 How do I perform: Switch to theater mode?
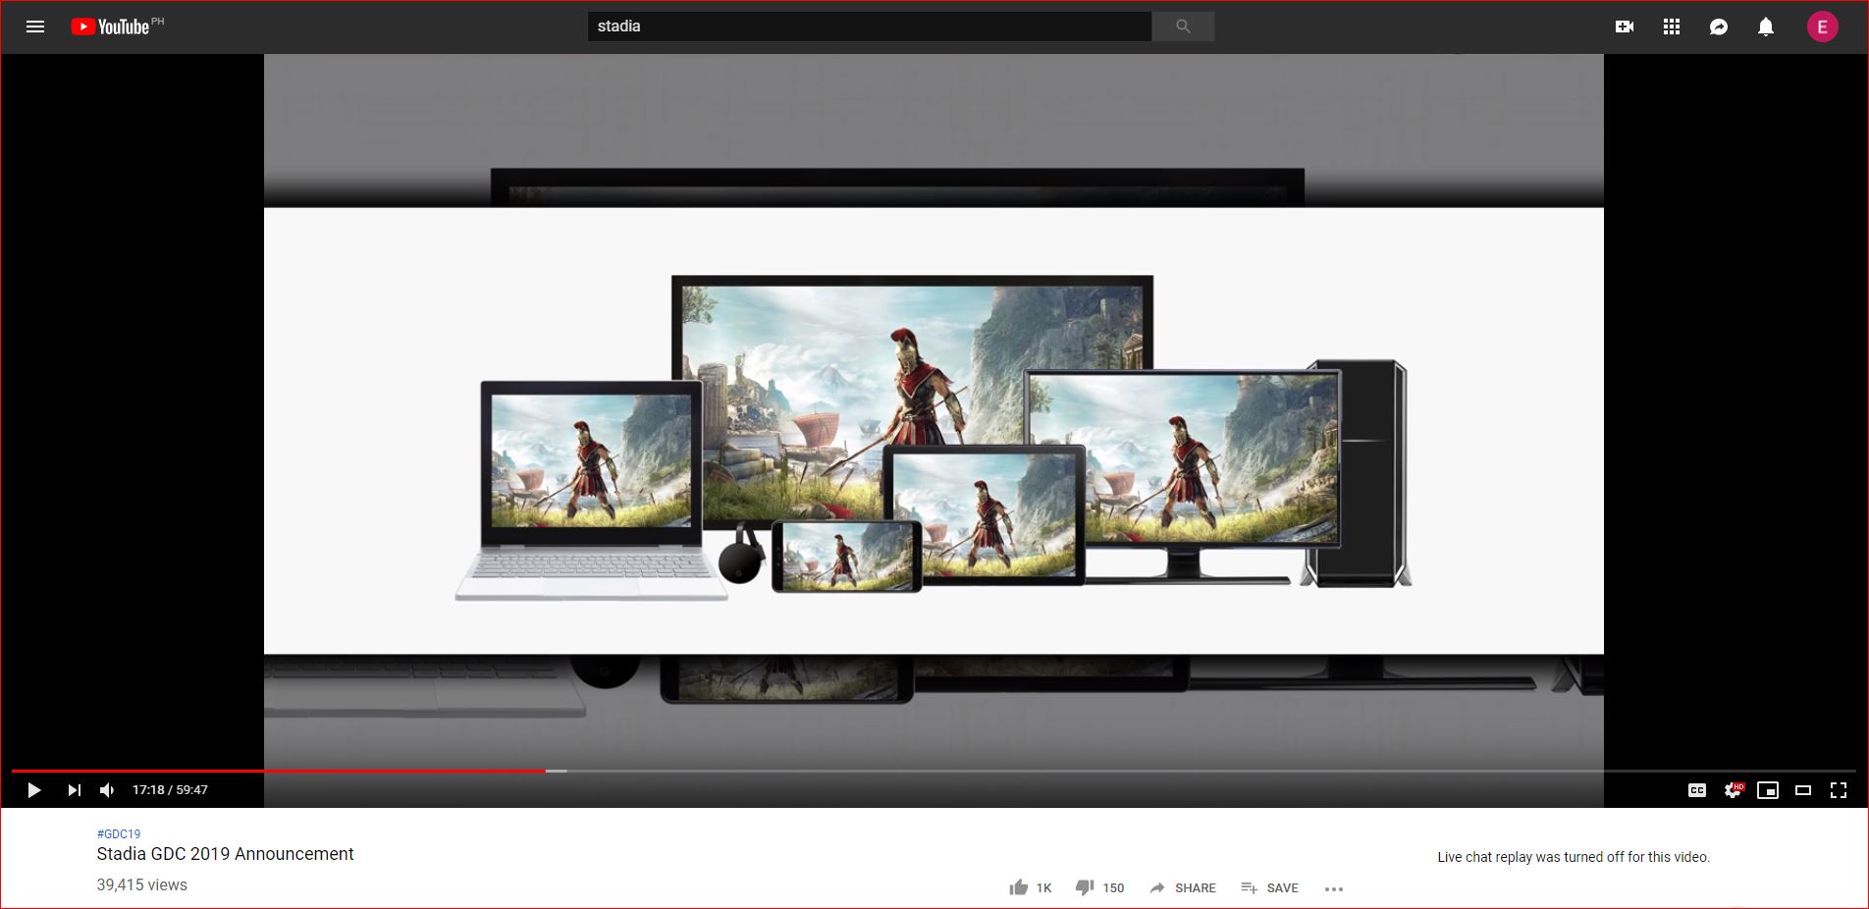1803,790
